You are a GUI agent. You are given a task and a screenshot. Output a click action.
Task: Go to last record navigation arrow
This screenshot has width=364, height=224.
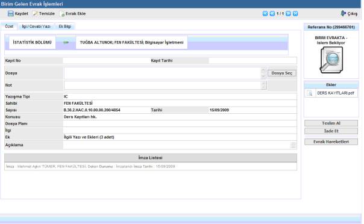[x=295, y=14]
